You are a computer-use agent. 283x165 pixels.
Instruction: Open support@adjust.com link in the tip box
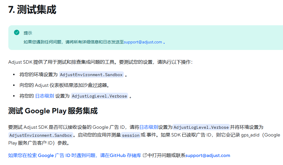pyautogui.click(x=143, y=42)
